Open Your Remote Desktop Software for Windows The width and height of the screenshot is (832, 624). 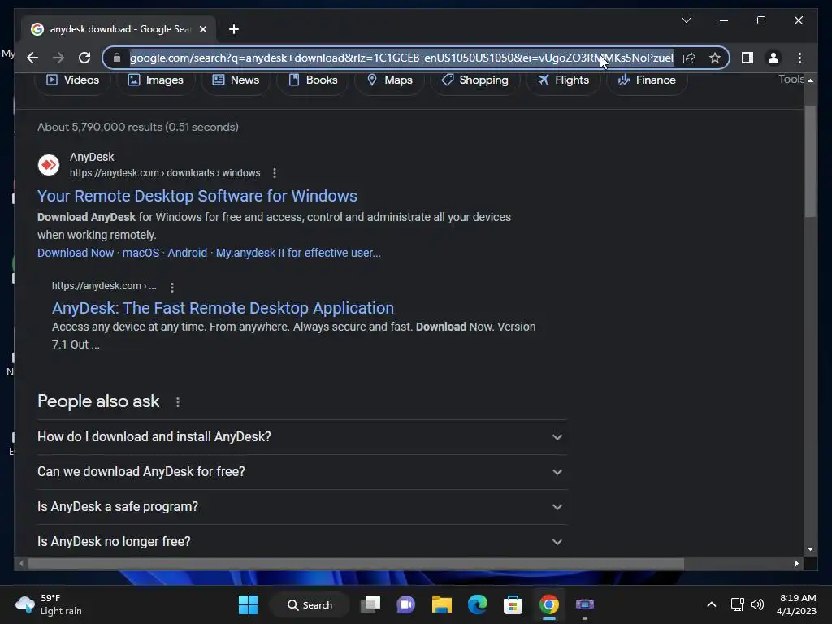coord(197,196)
